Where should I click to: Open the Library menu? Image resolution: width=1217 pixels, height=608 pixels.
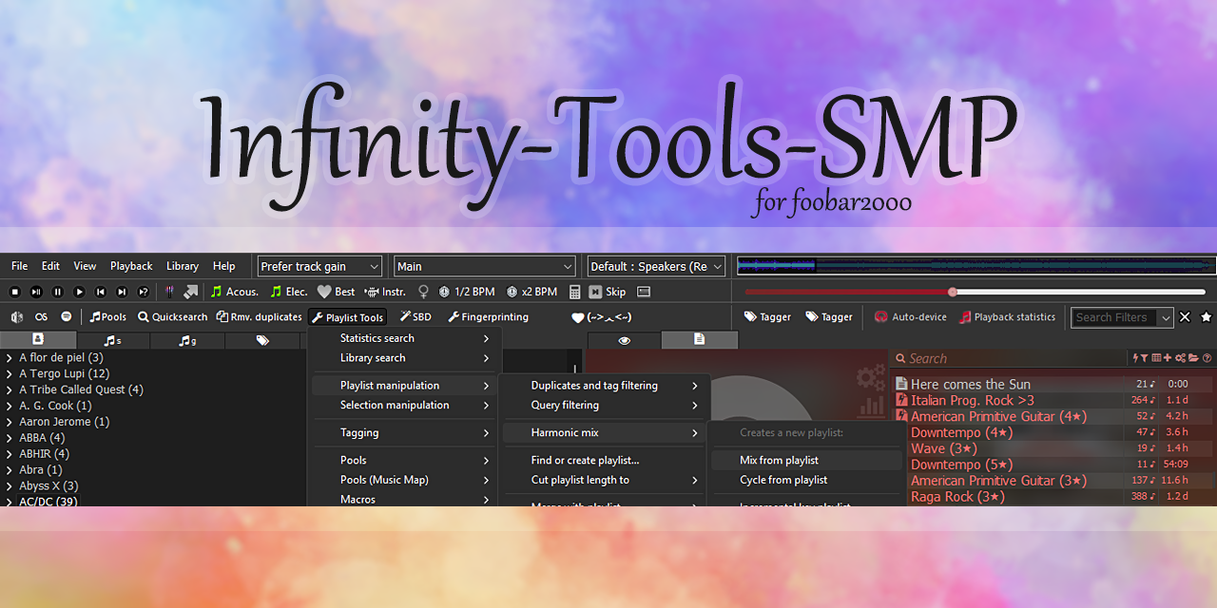tap(182, 266)
